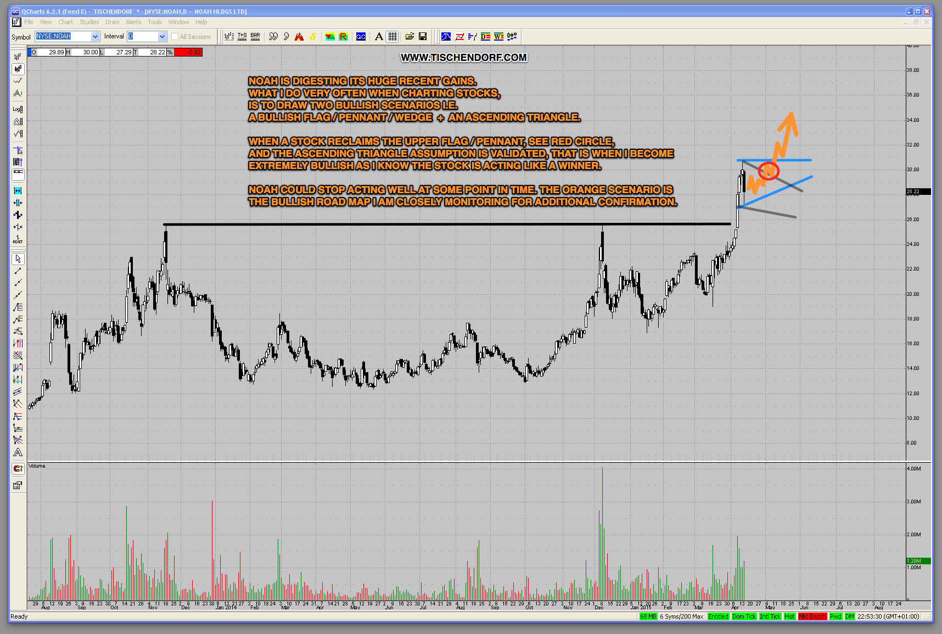Screen dimensions: 942x634
Task: Expand the Symbol dropdown list
Action: pos(95,37)
